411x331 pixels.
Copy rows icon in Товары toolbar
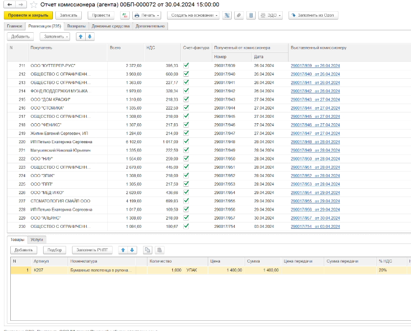[x=147, y=250]
